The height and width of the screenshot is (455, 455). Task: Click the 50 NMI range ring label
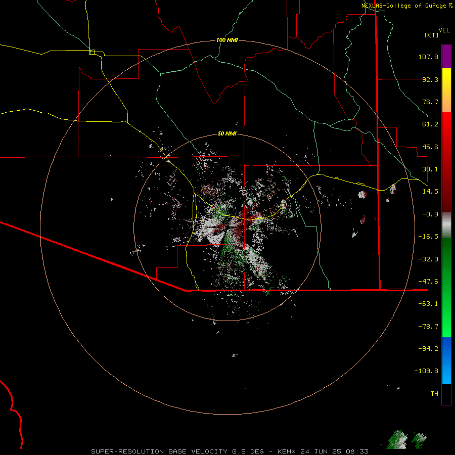227,133
